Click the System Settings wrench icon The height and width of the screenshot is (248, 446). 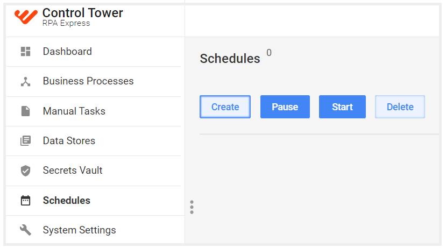pos(26,230)
